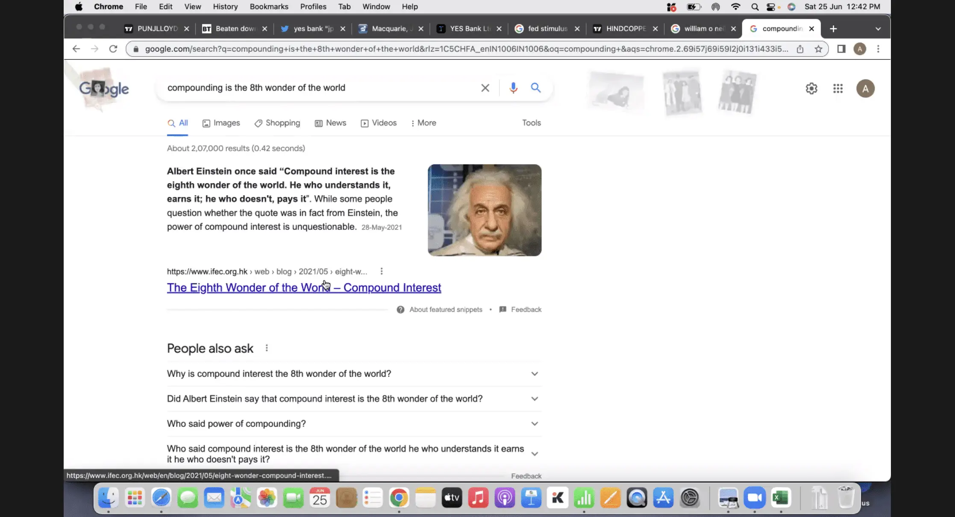Open Google search settings gear
Image resolution: width=955 pixels, height=517 pixels.
811,88
